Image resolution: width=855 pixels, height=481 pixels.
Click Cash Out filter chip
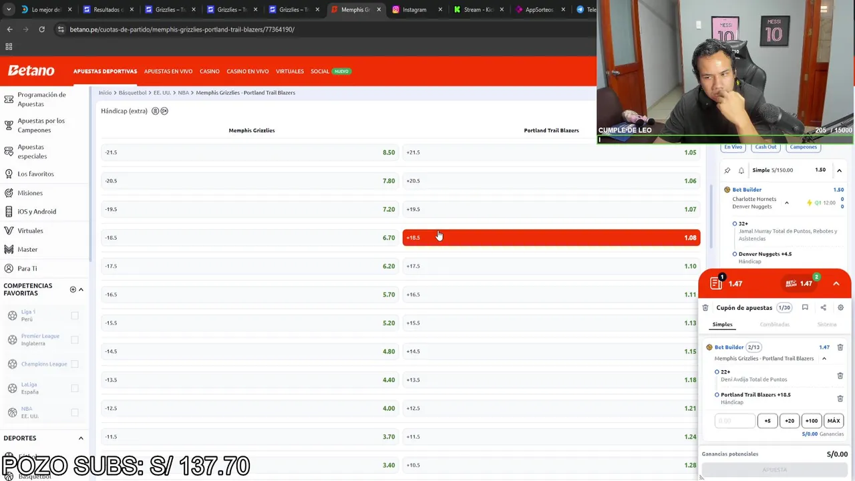pos(765,147)
